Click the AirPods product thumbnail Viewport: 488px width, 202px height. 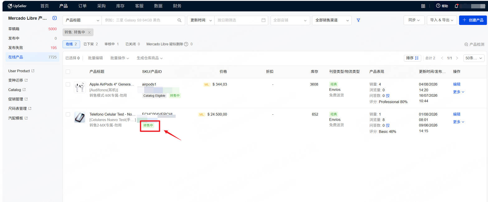pos(79,87)
